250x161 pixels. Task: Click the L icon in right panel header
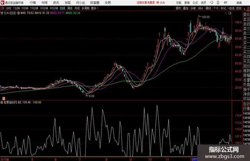click(x=245, y=9)
